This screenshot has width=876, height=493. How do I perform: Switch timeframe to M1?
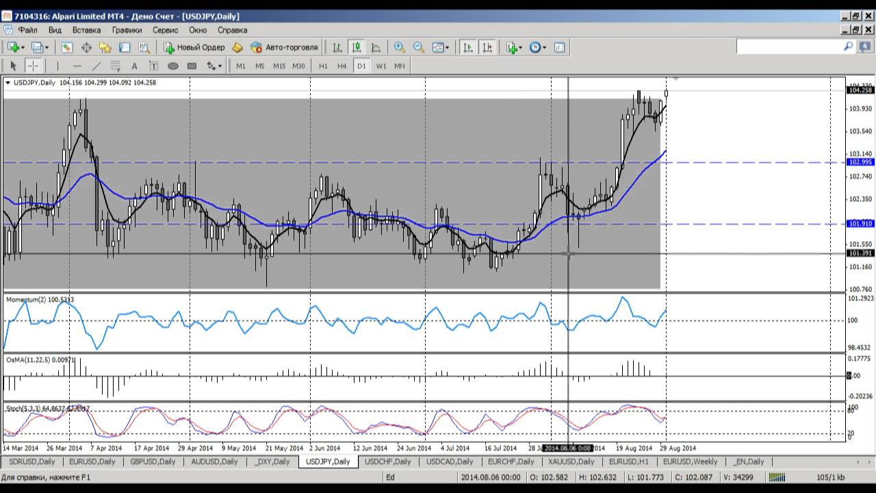tap(241, 66)
